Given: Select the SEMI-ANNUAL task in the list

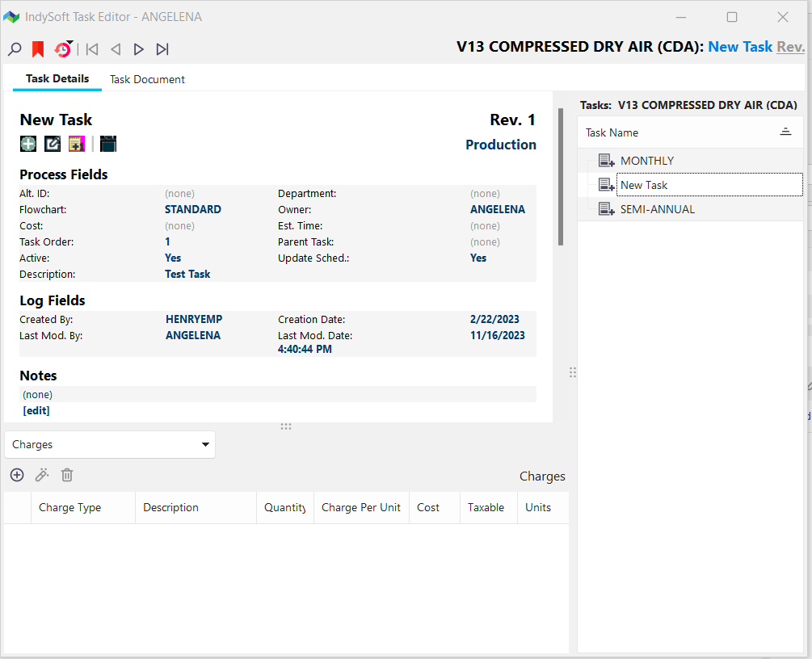Looking at the screenshot, I should (x=657, y=209).
